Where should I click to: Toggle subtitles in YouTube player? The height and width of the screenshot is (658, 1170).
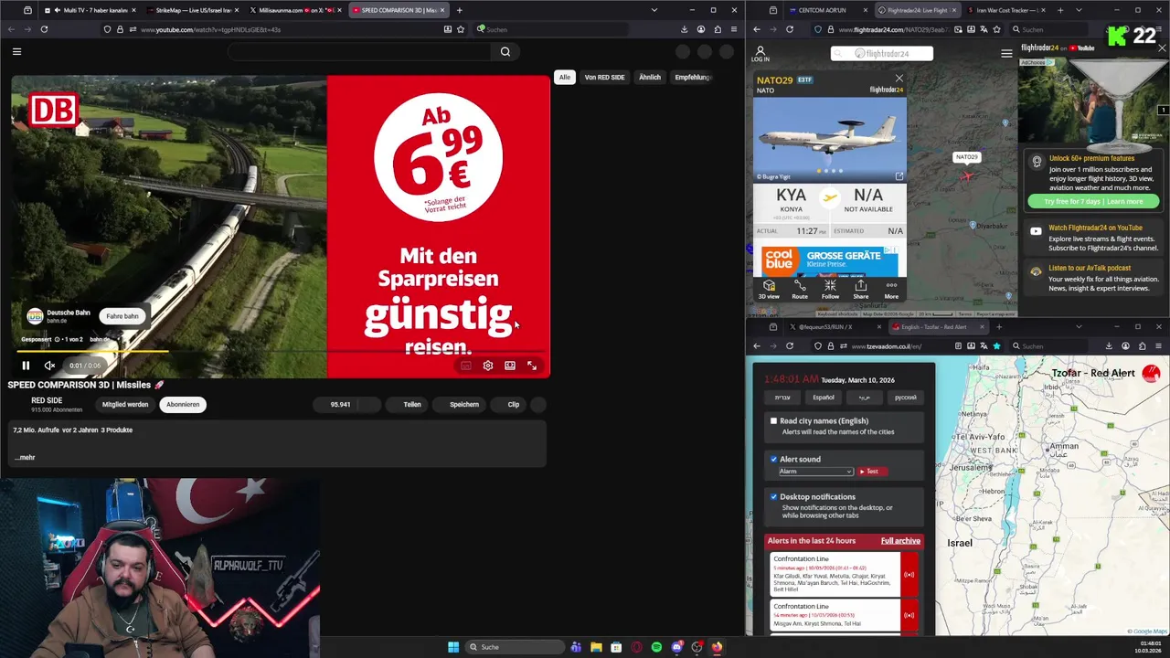(x=466, y=366)
